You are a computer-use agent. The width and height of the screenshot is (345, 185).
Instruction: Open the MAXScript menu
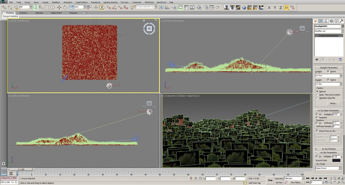coord(149,2)
